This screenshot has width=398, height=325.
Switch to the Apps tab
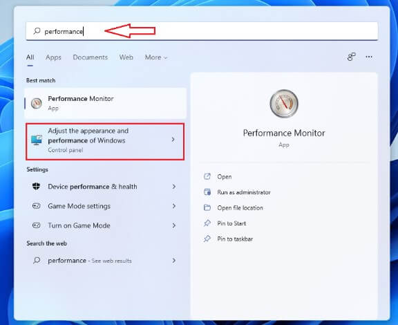53,57
